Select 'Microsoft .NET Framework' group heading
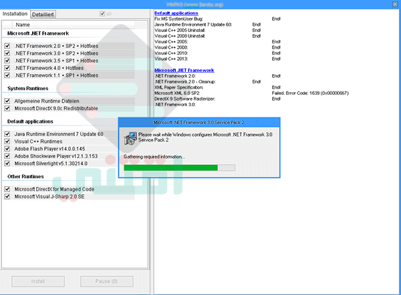 point(38,33)
